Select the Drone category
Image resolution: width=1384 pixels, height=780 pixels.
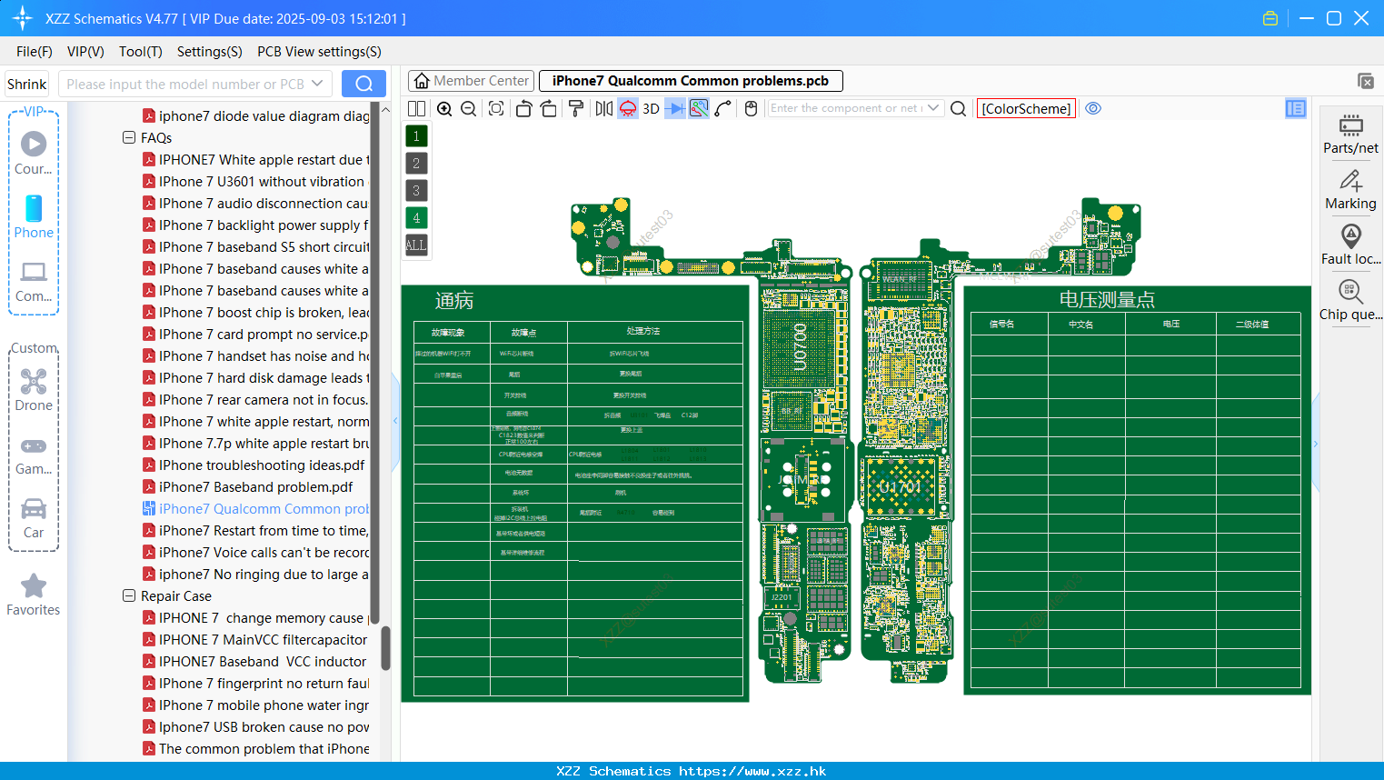[34, 390]
